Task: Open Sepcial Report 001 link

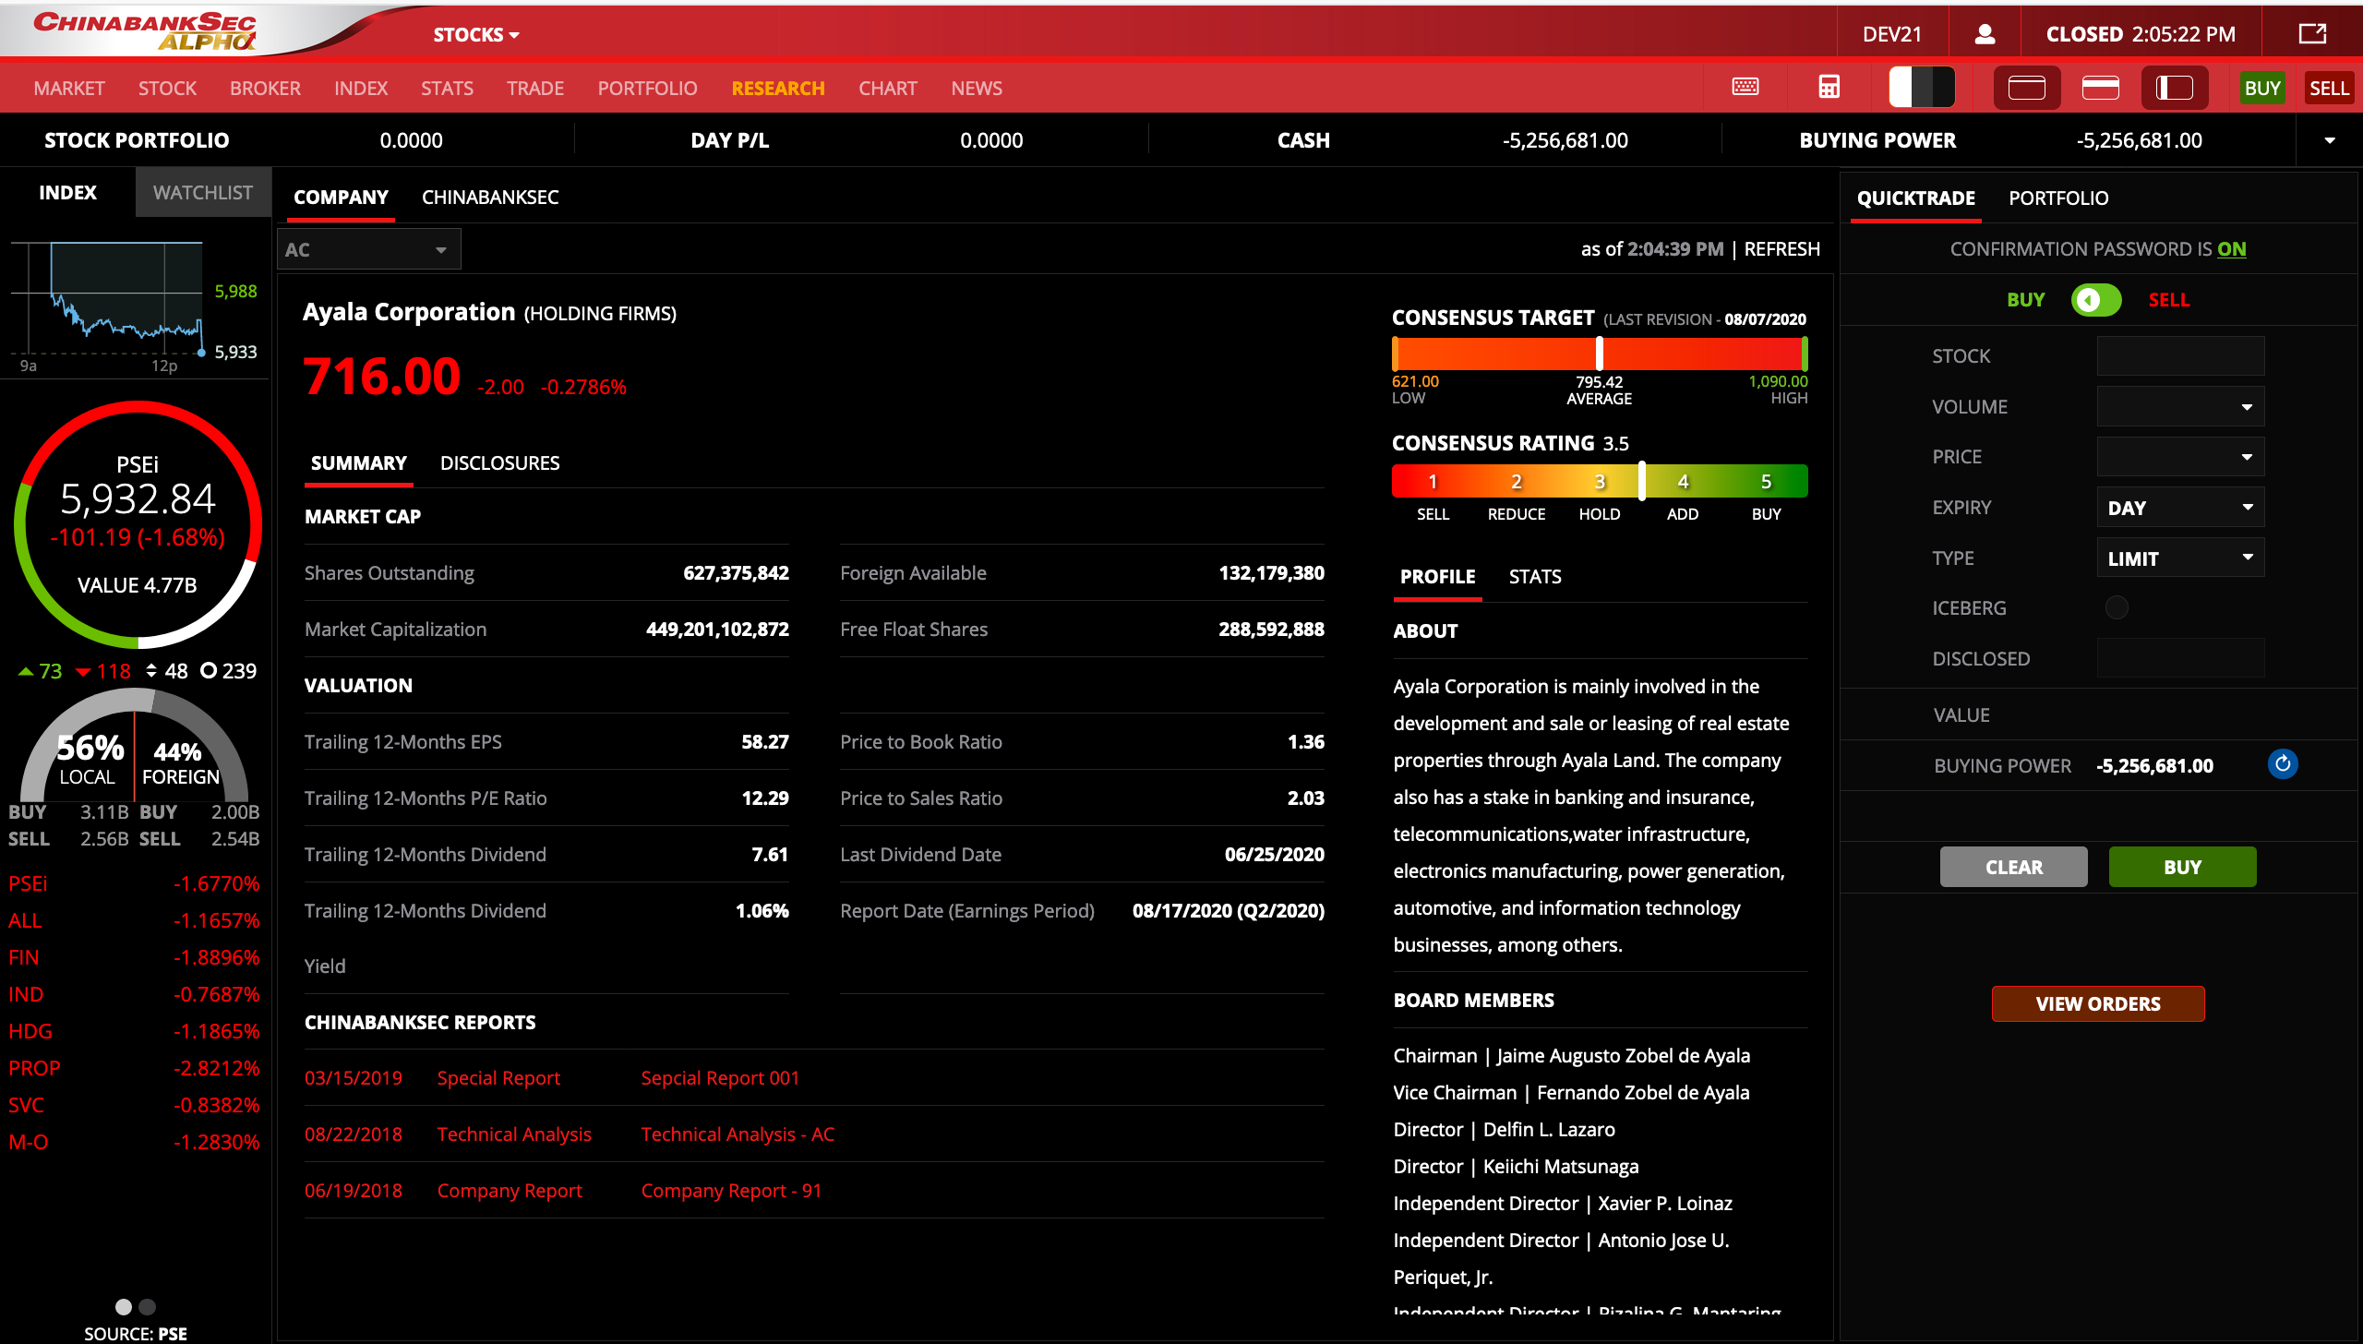Action: [x=720, y=1078]
